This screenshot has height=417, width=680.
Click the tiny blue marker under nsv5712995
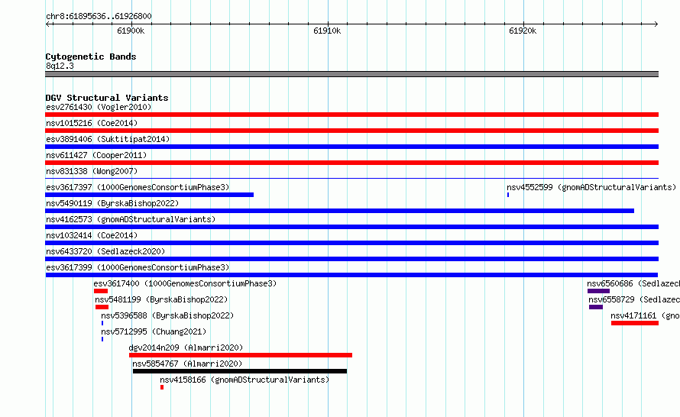pyautogui.click(x=102, y=339)
